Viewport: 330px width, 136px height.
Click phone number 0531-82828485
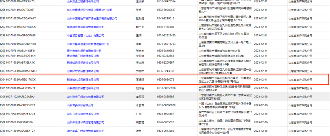click(166, 36)
